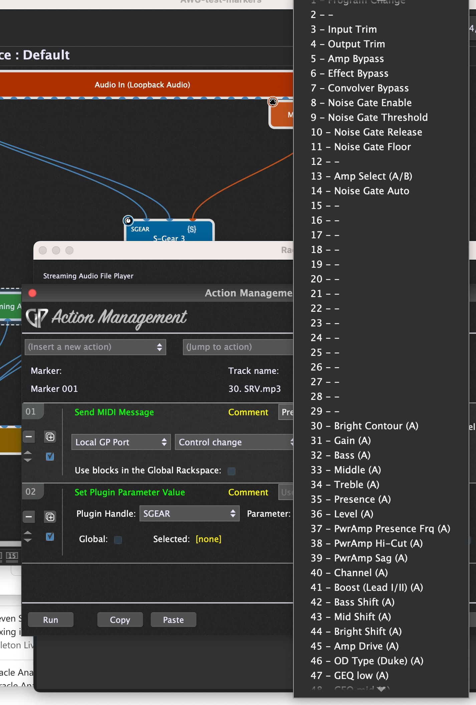Move action 01 up with arrow icon
476x705 pixels.
(28, 453)
